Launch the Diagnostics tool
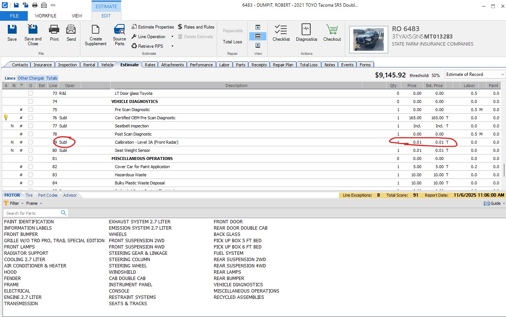This screenshot has width=506, height=317. (306, 33)
